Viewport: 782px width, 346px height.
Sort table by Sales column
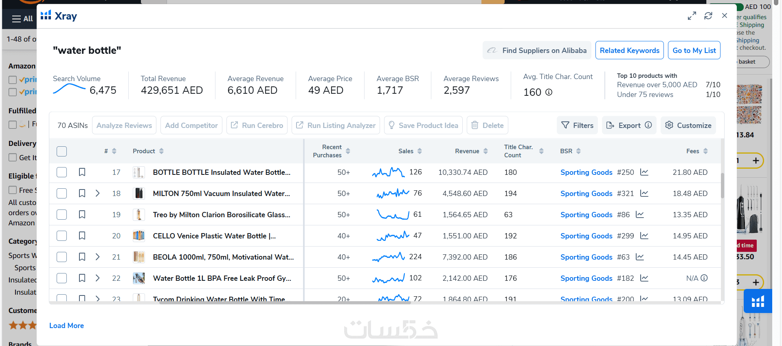point(420,151)
